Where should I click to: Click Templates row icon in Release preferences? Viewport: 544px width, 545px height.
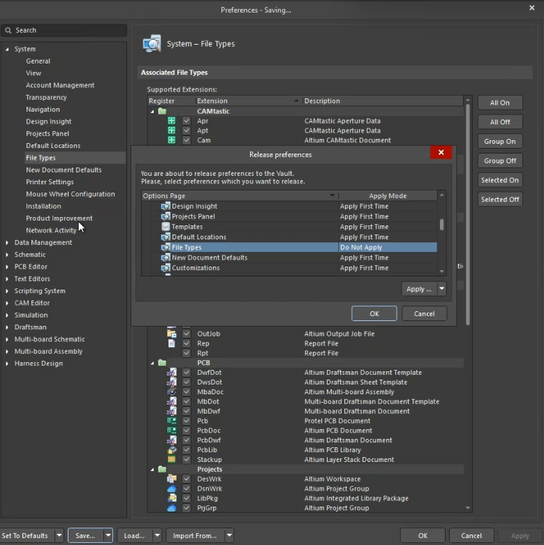(166, 227)
